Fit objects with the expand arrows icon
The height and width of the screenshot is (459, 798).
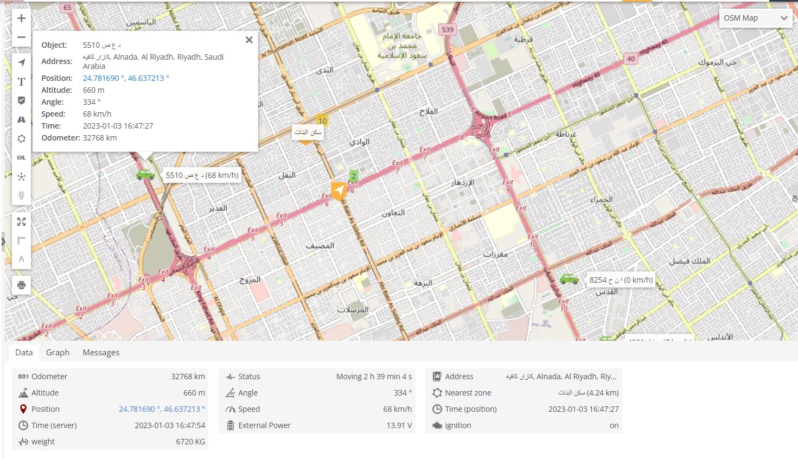coord(21,221)
